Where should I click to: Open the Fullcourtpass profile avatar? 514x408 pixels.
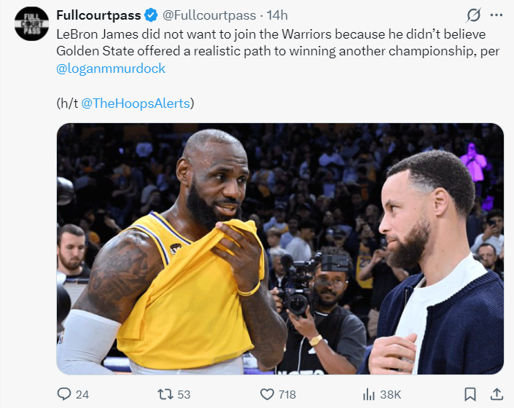click(x=32, y=24)
